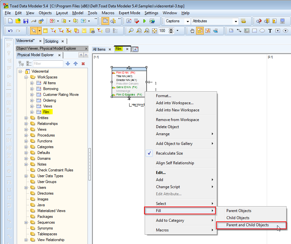Open the zoom percentage dropdown arrow

pyautogui.click(x=177, y=31)
